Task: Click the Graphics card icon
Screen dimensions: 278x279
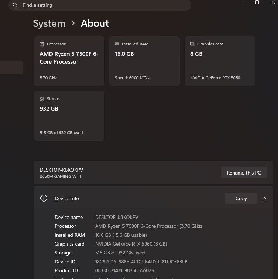Action: coord(192,44)
